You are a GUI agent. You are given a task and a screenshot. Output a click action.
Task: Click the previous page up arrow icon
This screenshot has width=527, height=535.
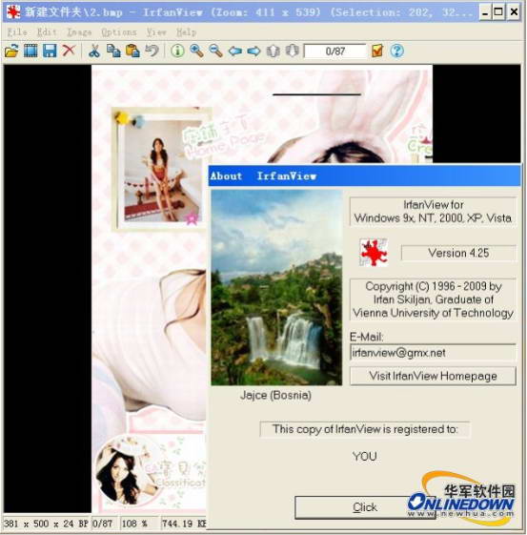pyautogui.click(x=274, y=51)
